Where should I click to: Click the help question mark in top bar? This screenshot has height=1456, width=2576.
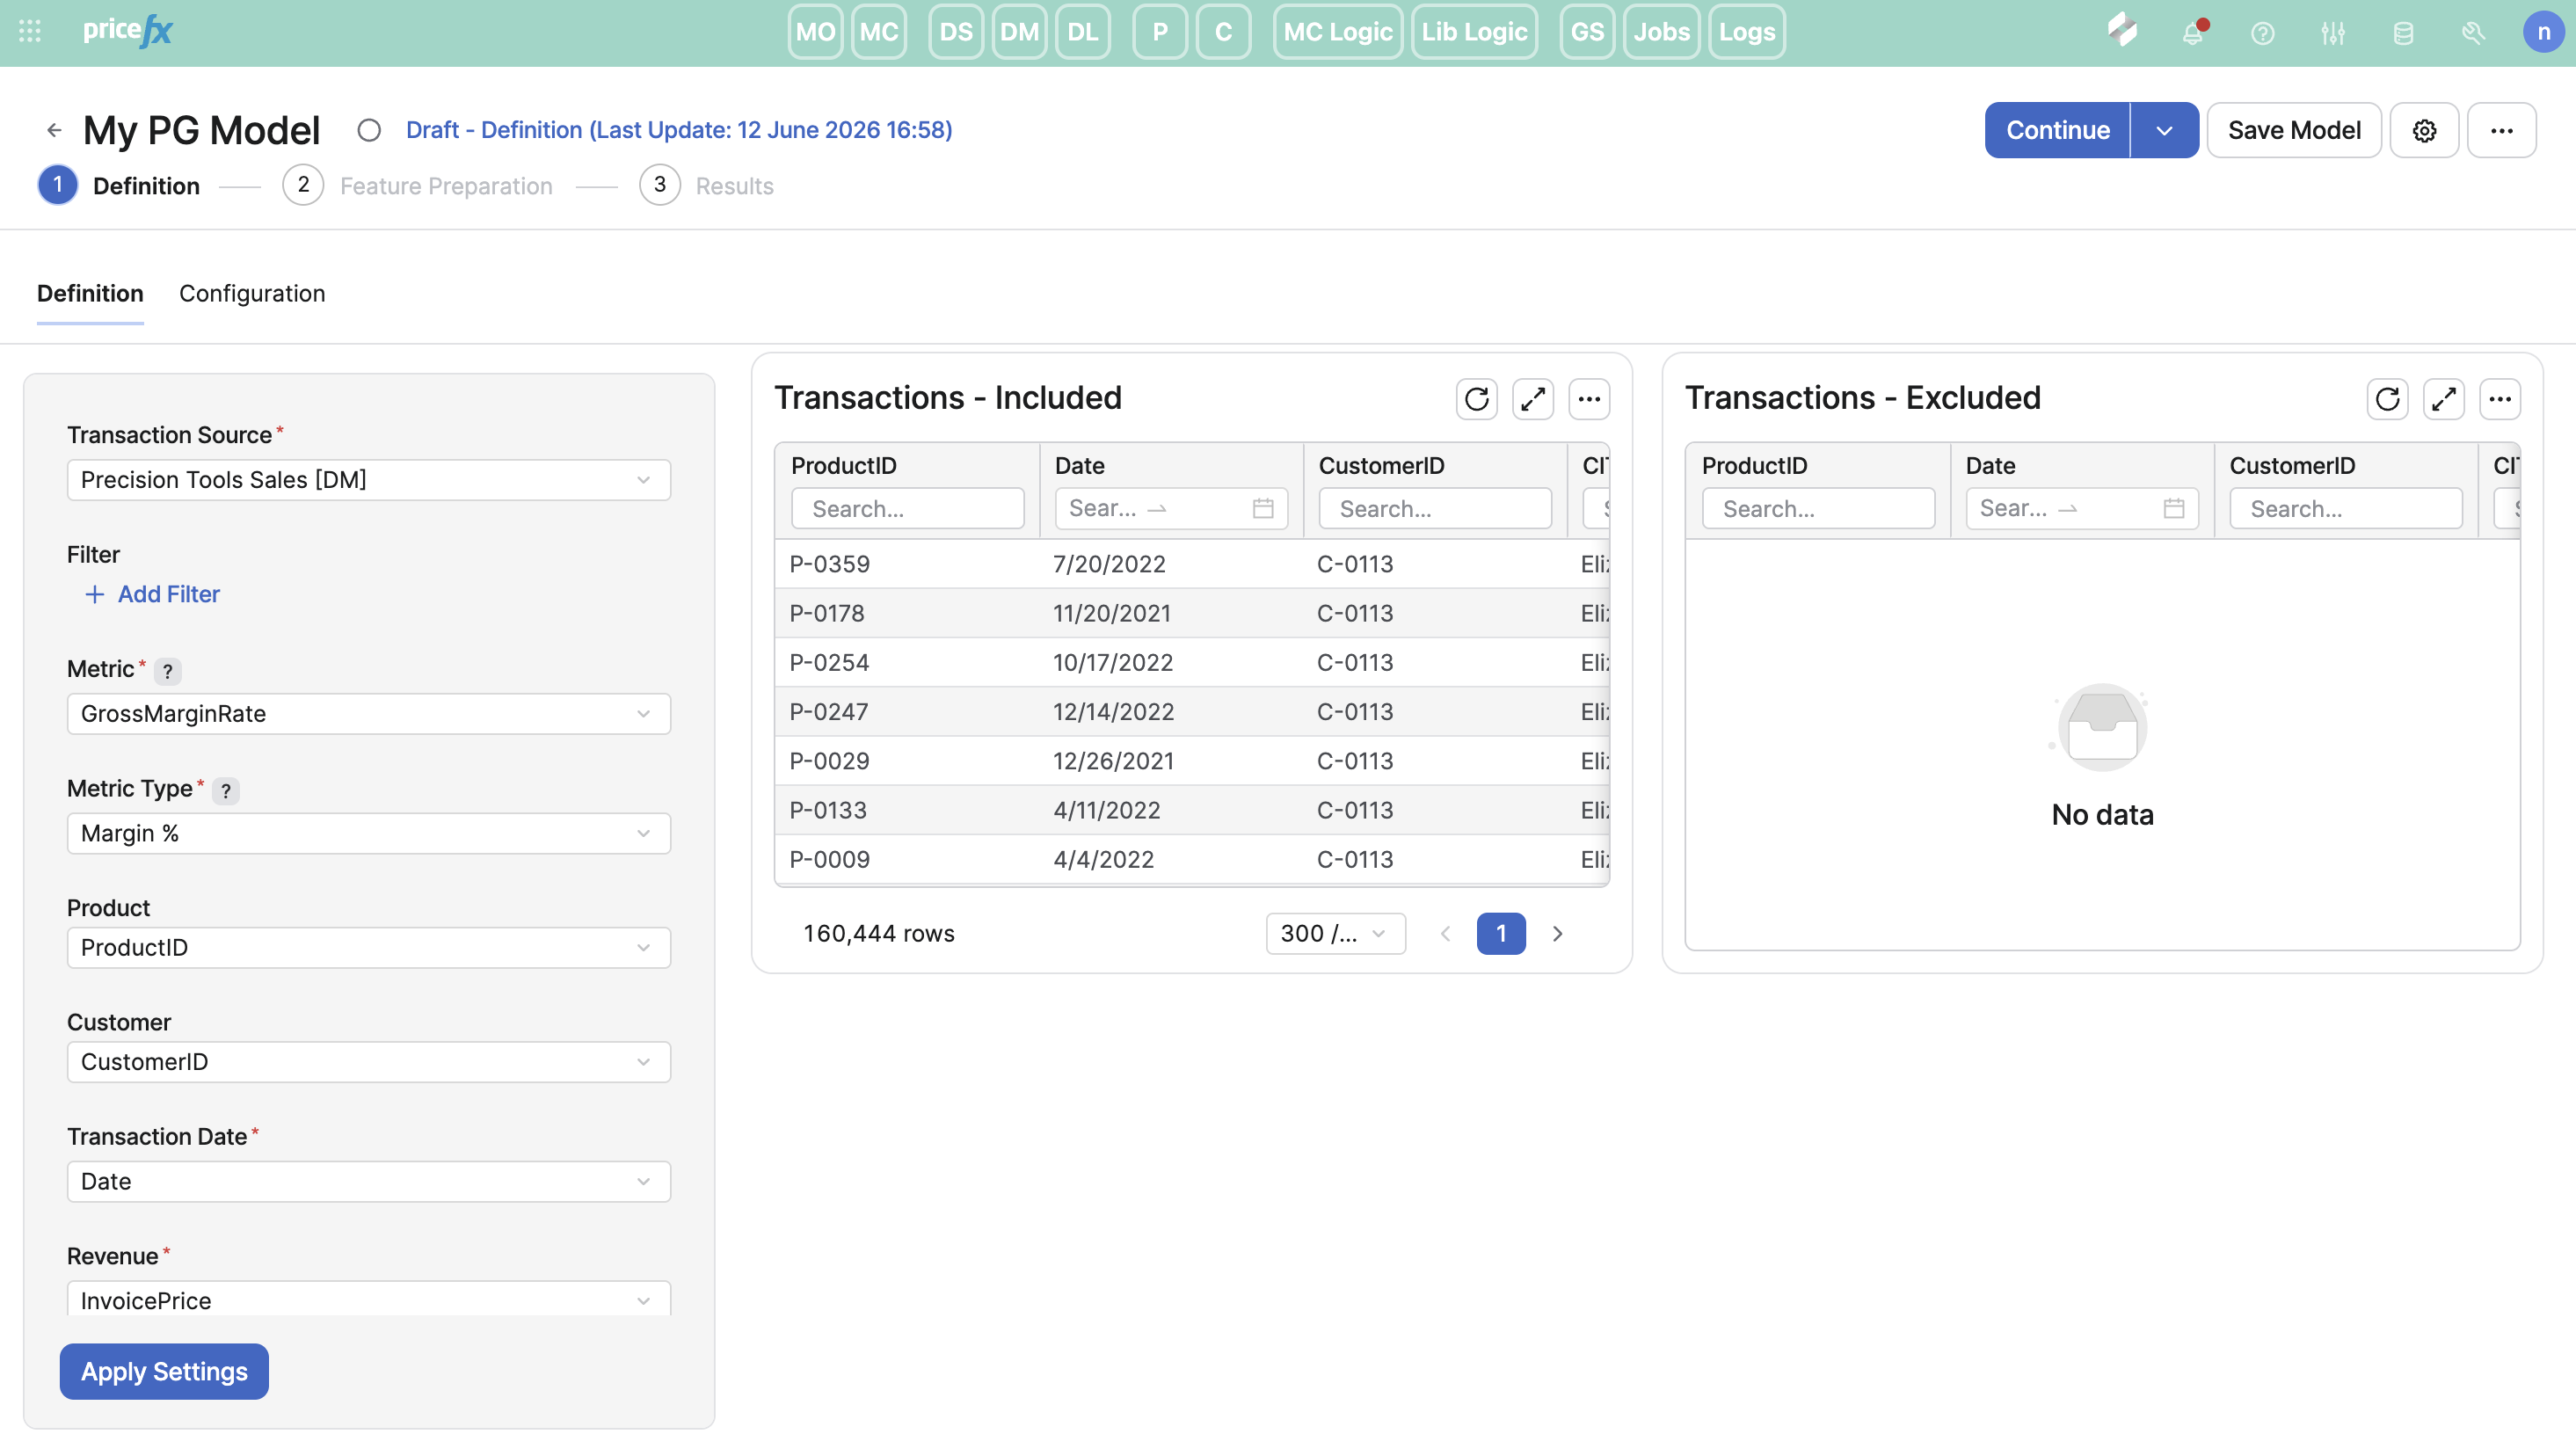(x=2263, y=33)
